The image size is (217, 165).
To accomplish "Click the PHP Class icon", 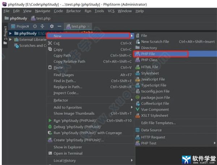I will tap(137, 60).
